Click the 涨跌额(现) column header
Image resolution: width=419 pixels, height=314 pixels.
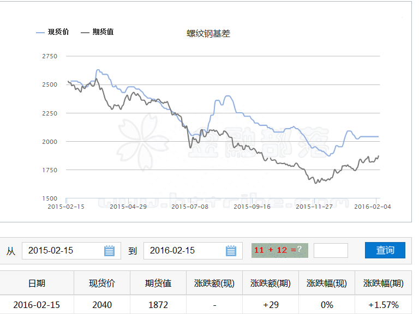[214, 283]
